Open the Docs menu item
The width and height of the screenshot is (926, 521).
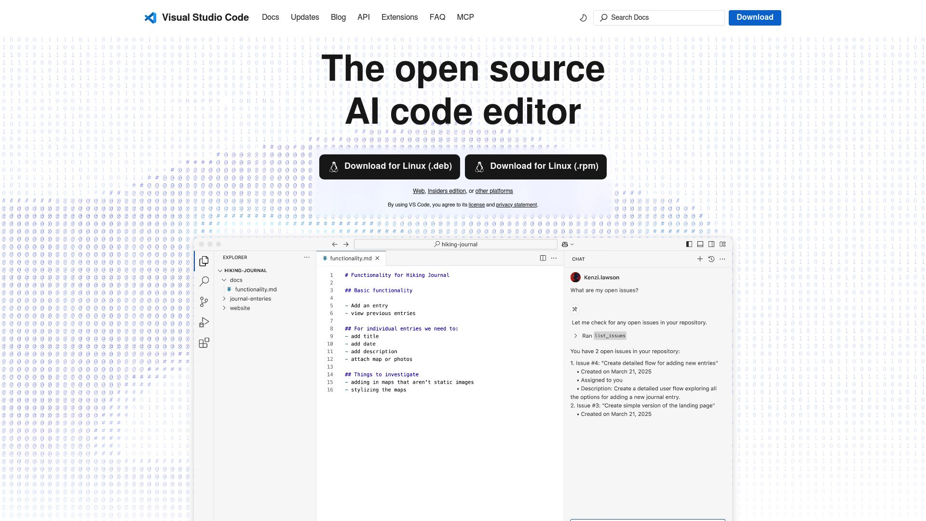click(x=270, y=17)
